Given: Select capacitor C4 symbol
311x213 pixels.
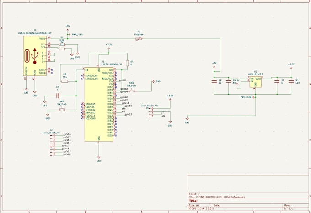Looking at the screenshot, I should pyautogui.click(x=291, y=81).
